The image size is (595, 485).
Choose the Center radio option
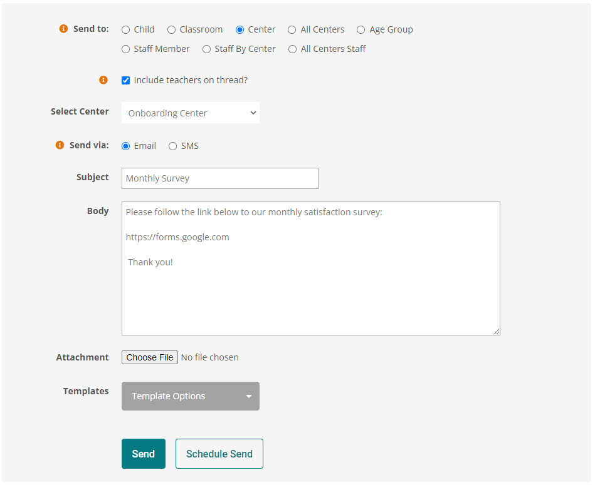[x=240, y=29]
